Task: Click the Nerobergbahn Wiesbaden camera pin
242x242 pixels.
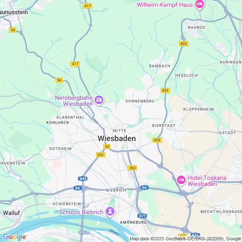Action: click(99, 100)
